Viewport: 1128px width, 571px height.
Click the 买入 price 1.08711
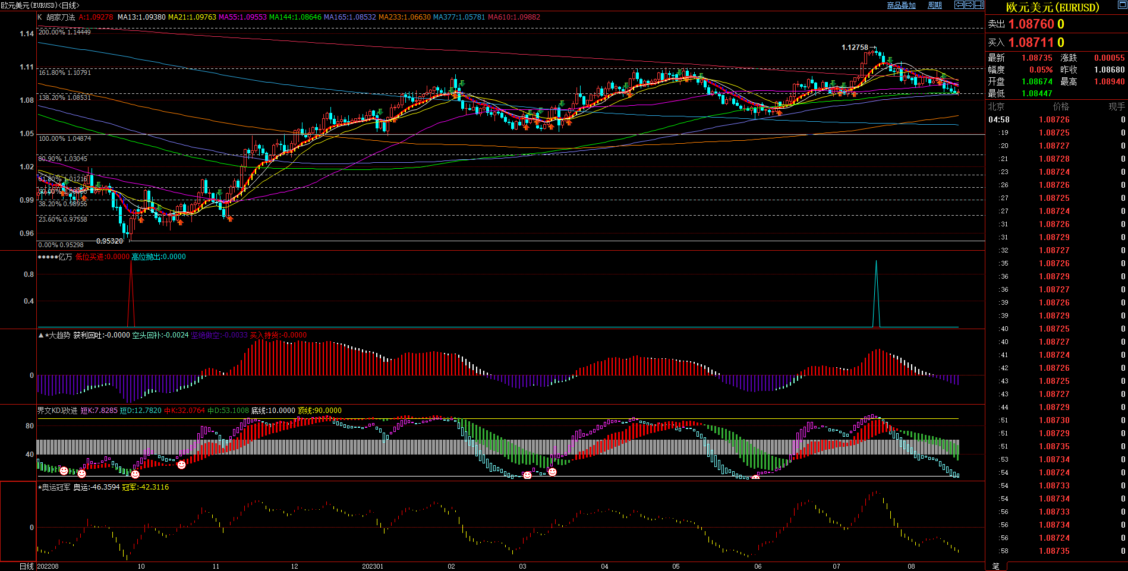(x=1031, y=43)
